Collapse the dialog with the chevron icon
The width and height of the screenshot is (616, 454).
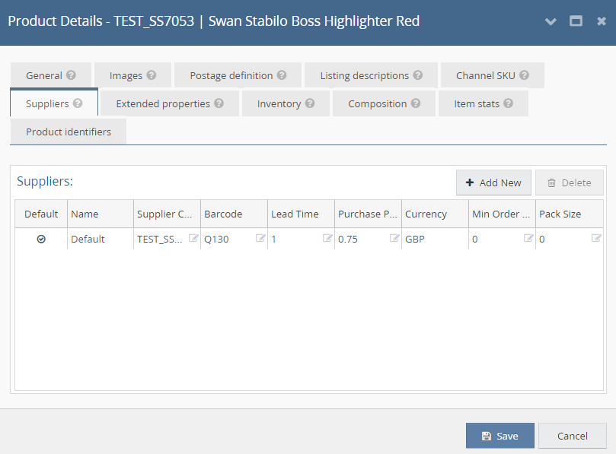click(551, 21)
